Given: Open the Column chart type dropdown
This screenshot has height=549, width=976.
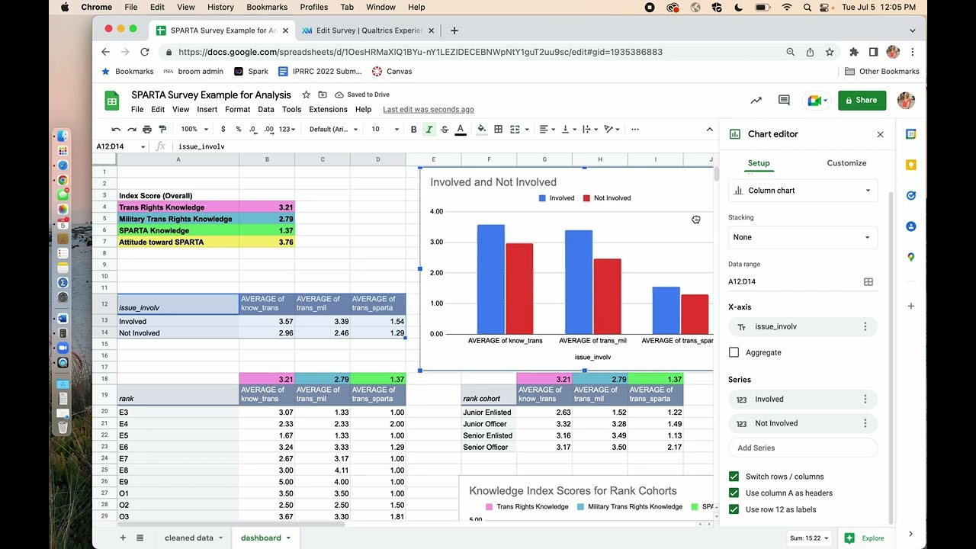Looking at the screenshot, I should coord(803,191).
